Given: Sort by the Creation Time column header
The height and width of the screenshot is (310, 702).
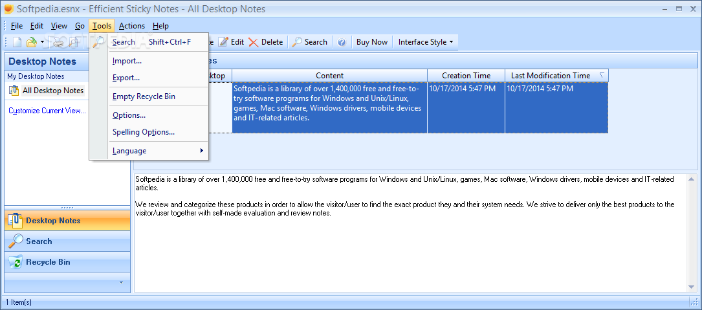Looking at the screenshot, I should pos(466,76).
